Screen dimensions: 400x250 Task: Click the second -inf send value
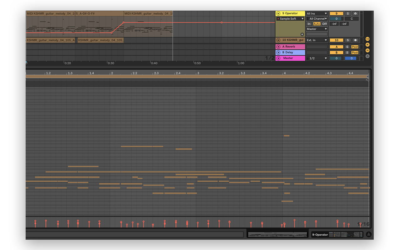[344, 24]
